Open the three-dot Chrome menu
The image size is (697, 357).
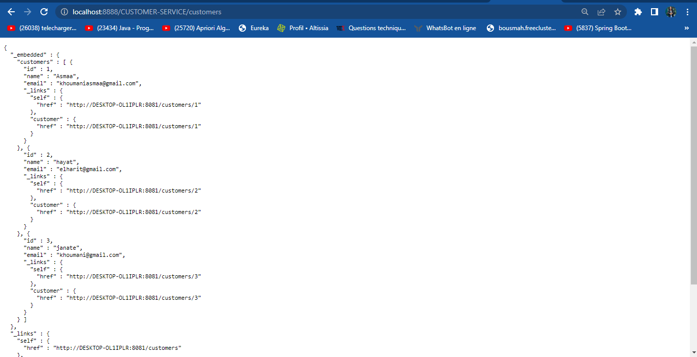click(x=687, y=11)
